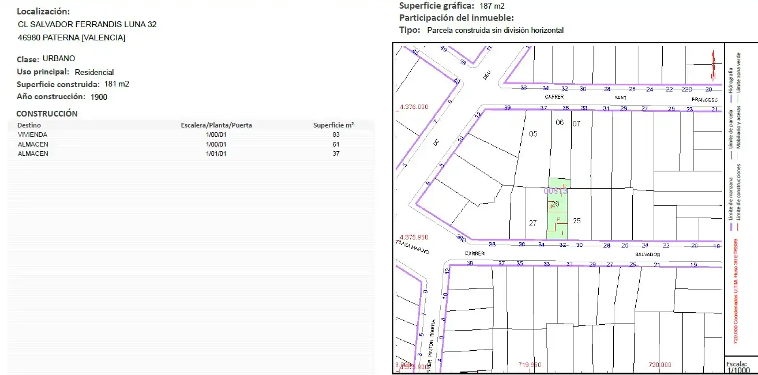Screen dimensions: 758x375
Task: Click the surface value 61
Action: (336, 144)
